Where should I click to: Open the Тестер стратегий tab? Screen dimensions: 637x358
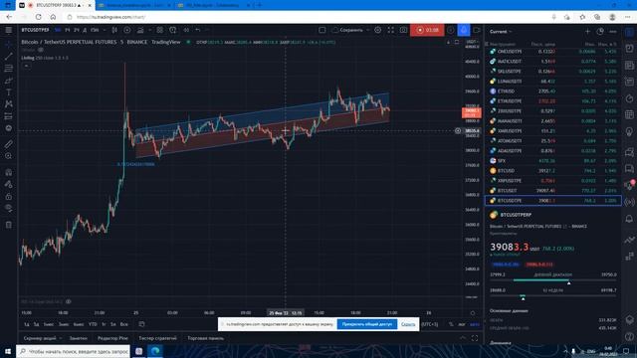[x=157, y=338]
